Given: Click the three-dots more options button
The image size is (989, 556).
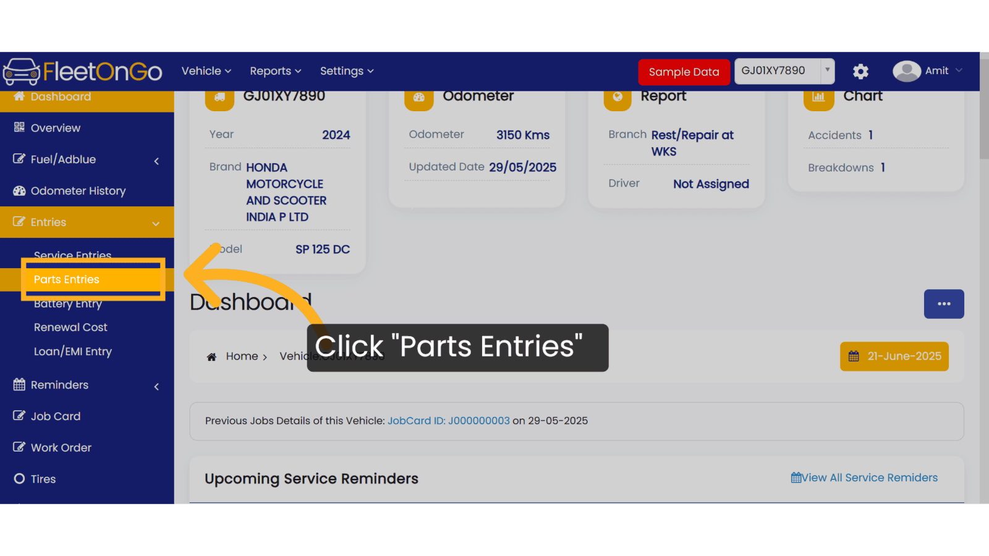Looking at the screenshot, I should pyautogui.click(x=944, y=304).
